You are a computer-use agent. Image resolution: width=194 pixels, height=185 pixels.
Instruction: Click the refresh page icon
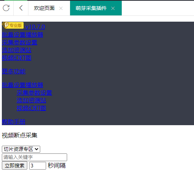point(6,8)
